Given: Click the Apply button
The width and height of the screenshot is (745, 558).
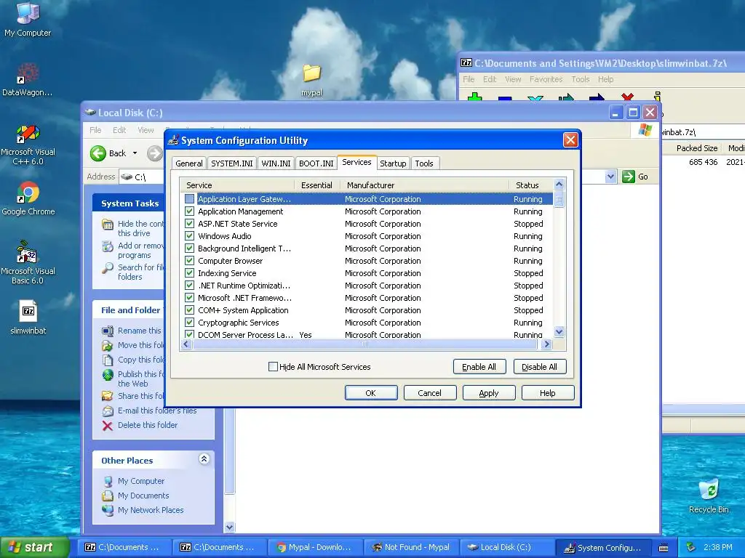Looking at the screenshot, I should pyautogui.click(x=488, y=393).
